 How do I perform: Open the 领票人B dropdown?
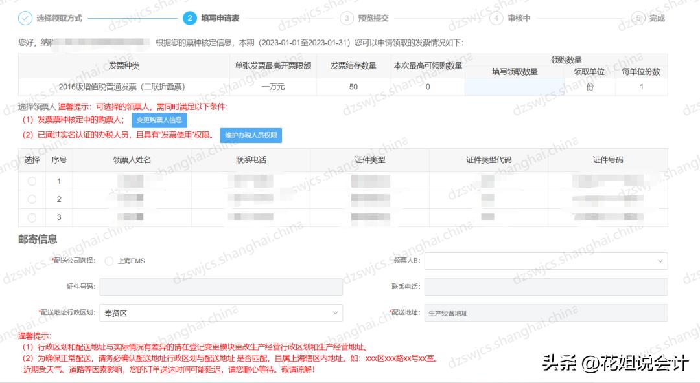pos(544,261)
